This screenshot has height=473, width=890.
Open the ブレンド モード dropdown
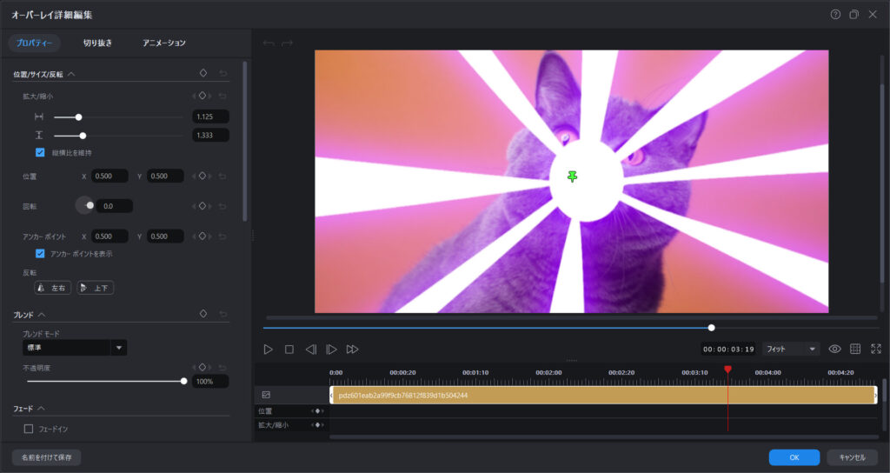coord(119,348)
